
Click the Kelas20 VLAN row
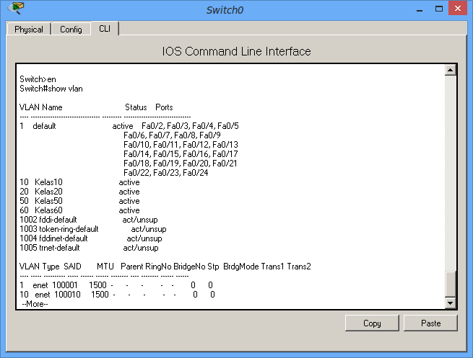point(79,192)
